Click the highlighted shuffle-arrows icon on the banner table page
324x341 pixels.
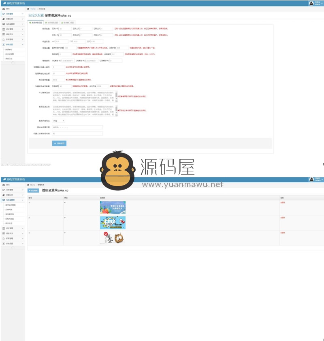(x=4, y=200)
